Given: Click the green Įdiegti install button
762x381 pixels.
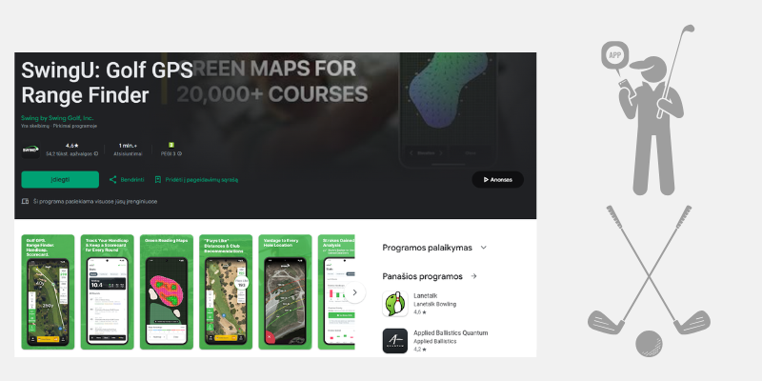Looking at the screenshot, I should (60, 179).
